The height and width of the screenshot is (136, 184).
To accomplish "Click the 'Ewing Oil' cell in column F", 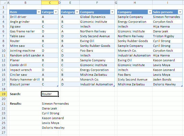I will [x=97, y=41].
